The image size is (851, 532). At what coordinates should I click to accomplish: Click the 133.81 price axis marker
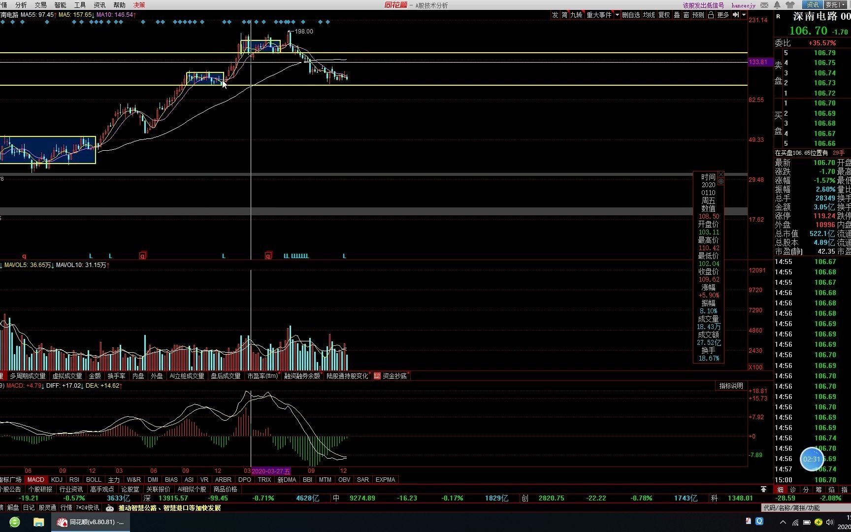pyautogui.click(x=760, y=62)
